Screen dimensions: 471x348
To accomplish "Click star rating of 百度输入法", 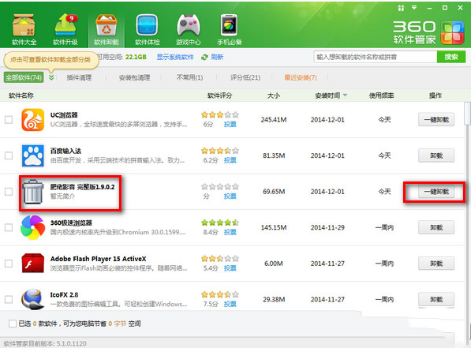I will pos(220,151).
